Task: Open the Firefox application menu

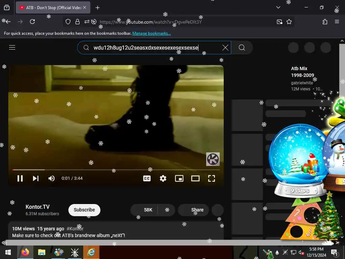Action: pyautogui.click(x=337, y=22)
